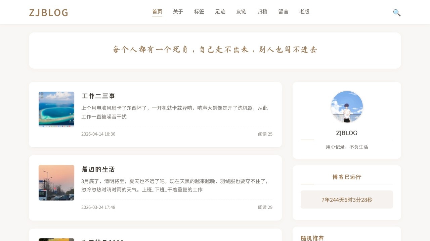Click the ZJBLOG name in sidebar

(347, 133)
